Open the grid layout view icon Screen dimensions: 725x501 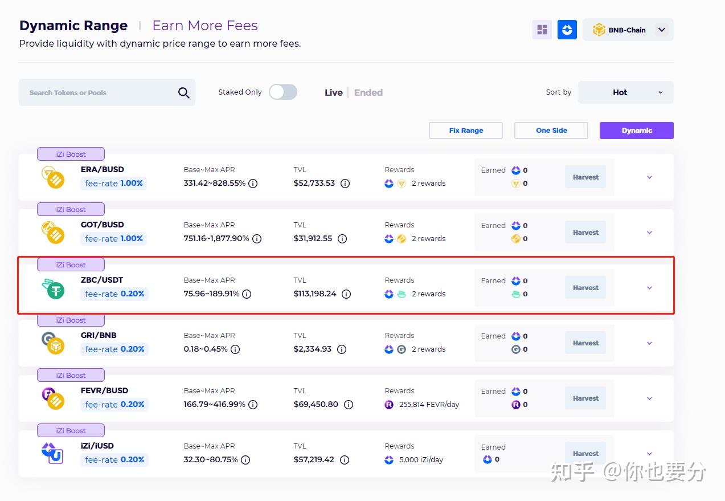tap(542, 29)
